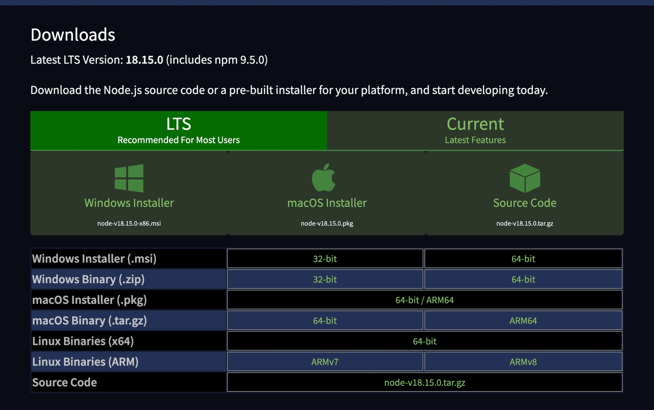
Task: Click the Apple logo icon
Action: tap(324, 178)
